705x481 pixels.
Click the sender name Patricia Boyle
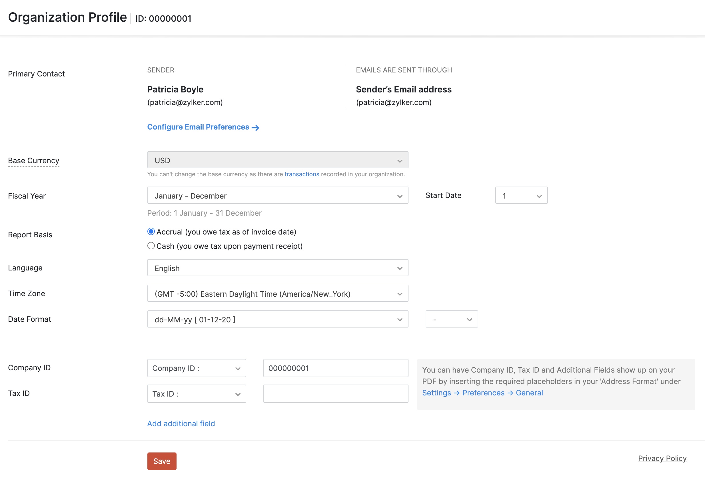coord(175,89)
